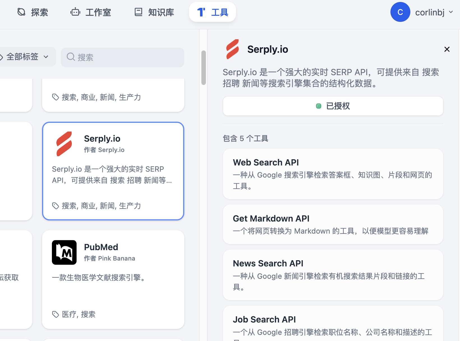
Task: Close the Serply.io detail panel
Action: [447, 49]
